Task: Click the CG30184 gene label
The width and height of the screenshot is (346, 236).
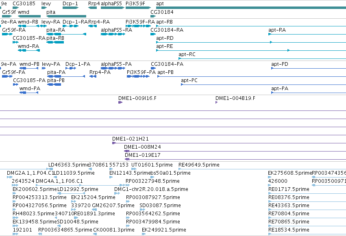Action: tap(162, 12)
